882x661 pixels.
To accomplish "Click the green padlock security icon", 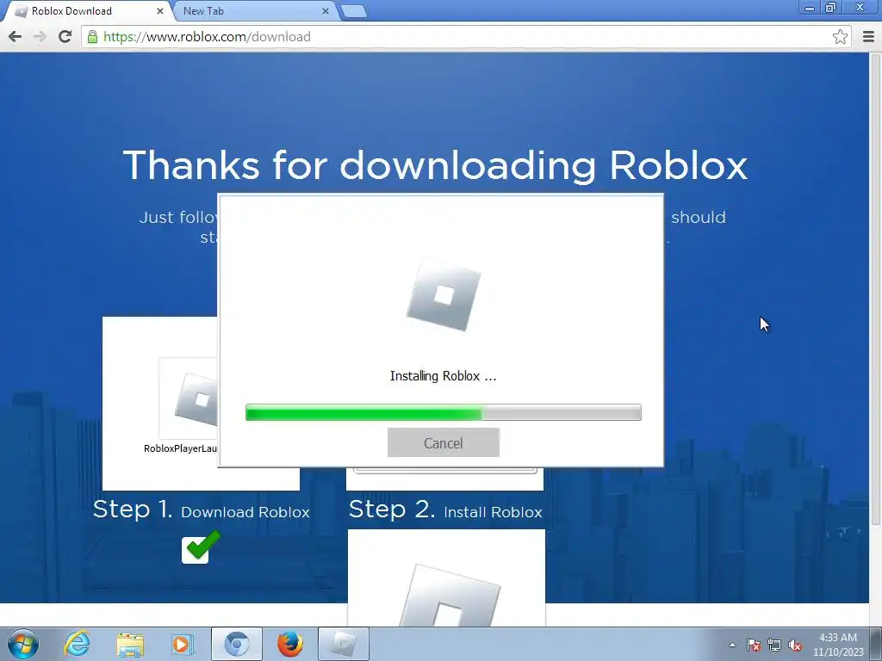I will click(92, 37).
